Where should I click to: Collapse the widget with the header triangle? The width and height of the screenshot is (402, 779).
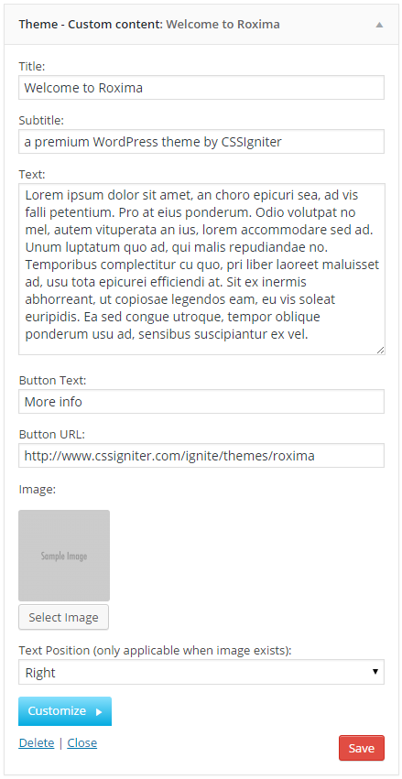(379, 25)
